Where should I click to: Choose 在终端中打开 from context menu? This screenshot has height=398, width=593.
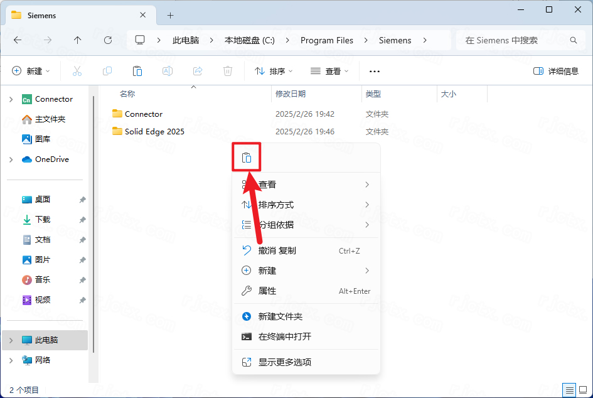284,336
